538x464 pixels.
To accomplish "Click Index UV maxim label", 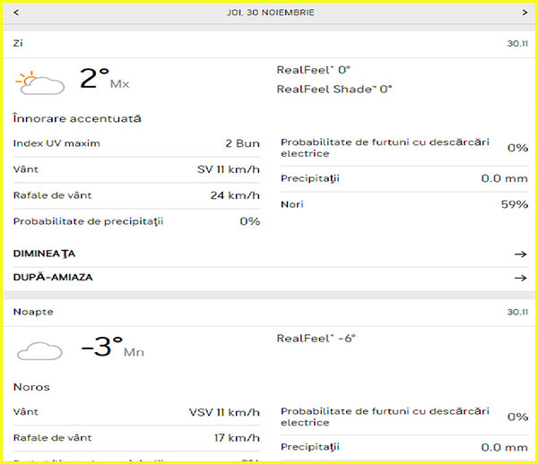I will pyautogui.click(x=56, y=143).
